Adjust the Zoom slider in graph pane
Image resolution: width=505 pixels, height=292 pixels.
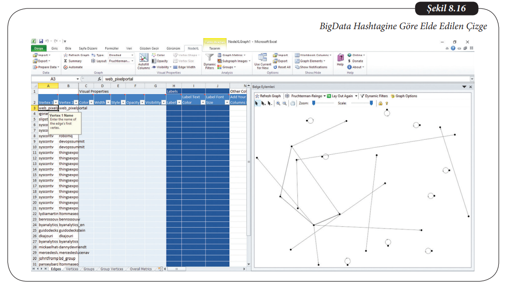[x=314, y=103]
